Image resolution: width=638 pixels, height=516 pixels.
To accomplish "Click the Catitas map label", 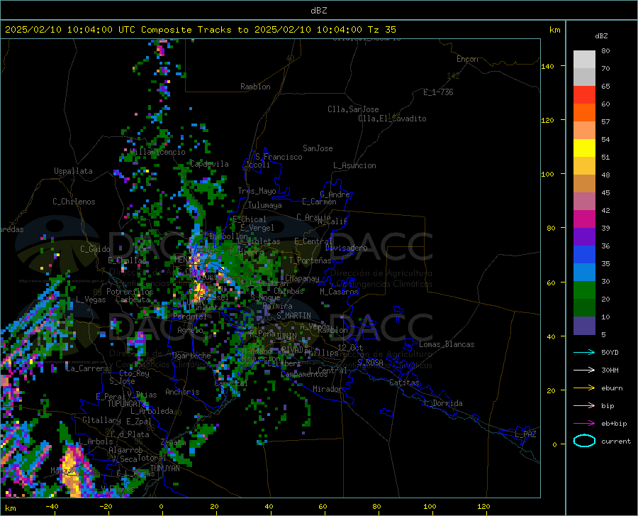I will [x=405, y=383].
